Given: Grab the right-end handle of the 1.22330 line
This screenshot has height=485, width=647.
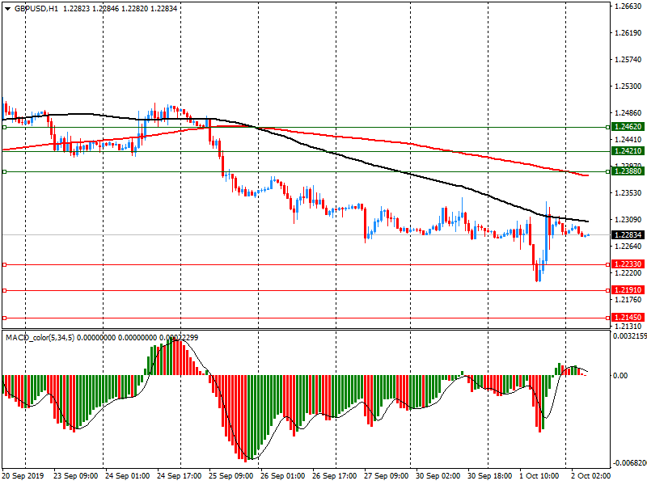Looking at the screenshot, I should (608, 265).
